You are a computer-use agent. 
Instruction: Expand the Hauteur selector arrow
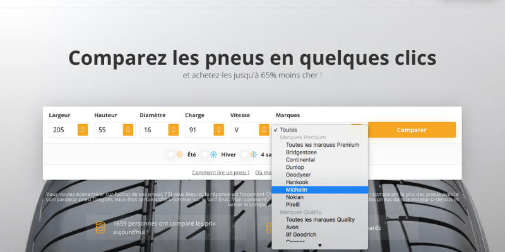[128, 130]
